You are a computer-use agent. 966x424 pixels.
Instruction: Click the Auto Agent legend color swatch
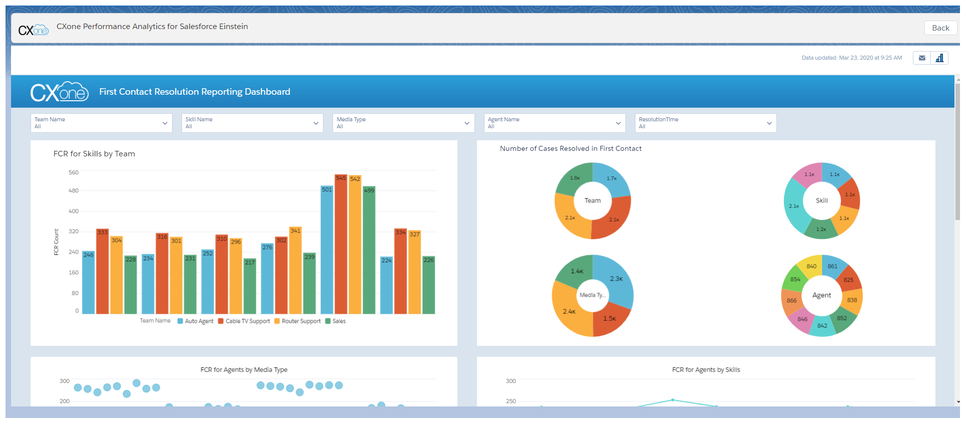(x=180, y=321)
